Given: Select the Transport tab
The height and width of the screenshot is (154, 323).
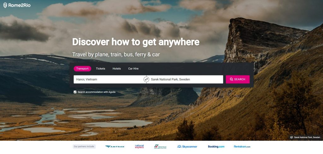Looking at the screenshot, I should pos(82,69).
